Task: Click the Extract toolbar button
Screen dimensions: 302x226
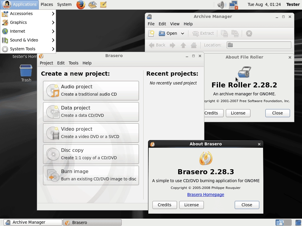Action: pos(203,34)
